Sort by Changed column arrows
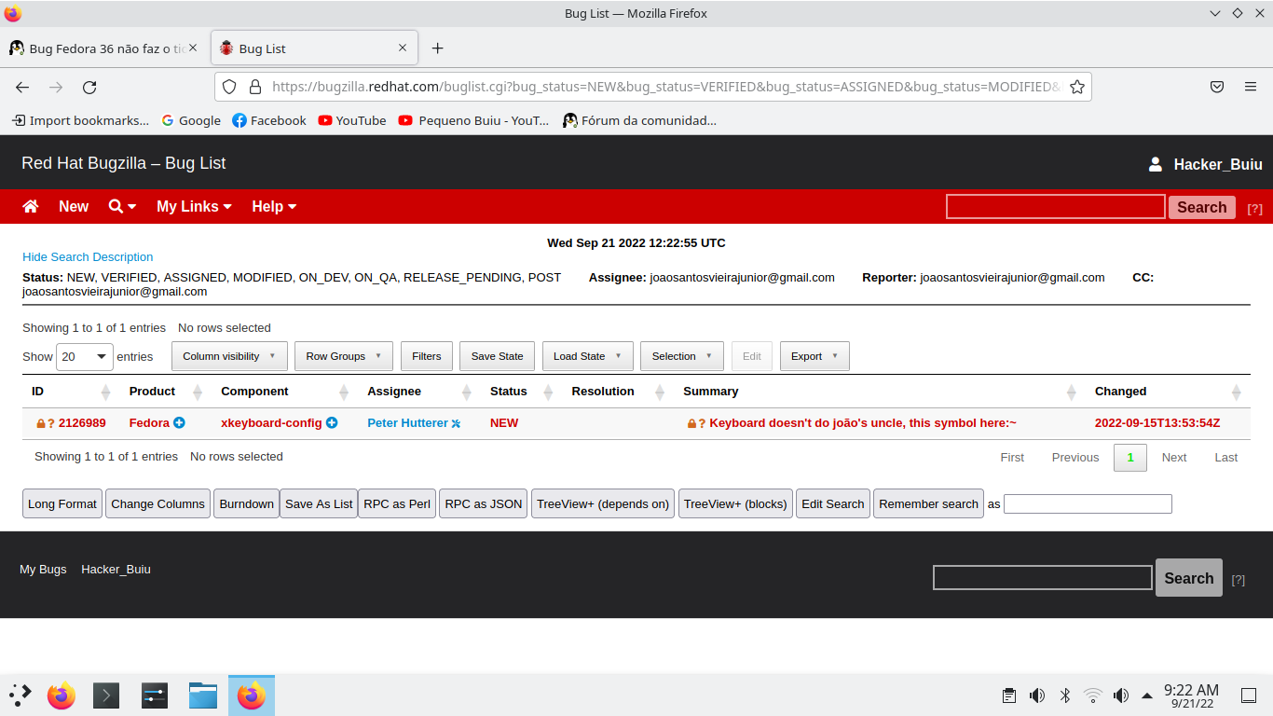This screenshot has width=1273, height=716. pyautogui.click(x=1237, y=392)
